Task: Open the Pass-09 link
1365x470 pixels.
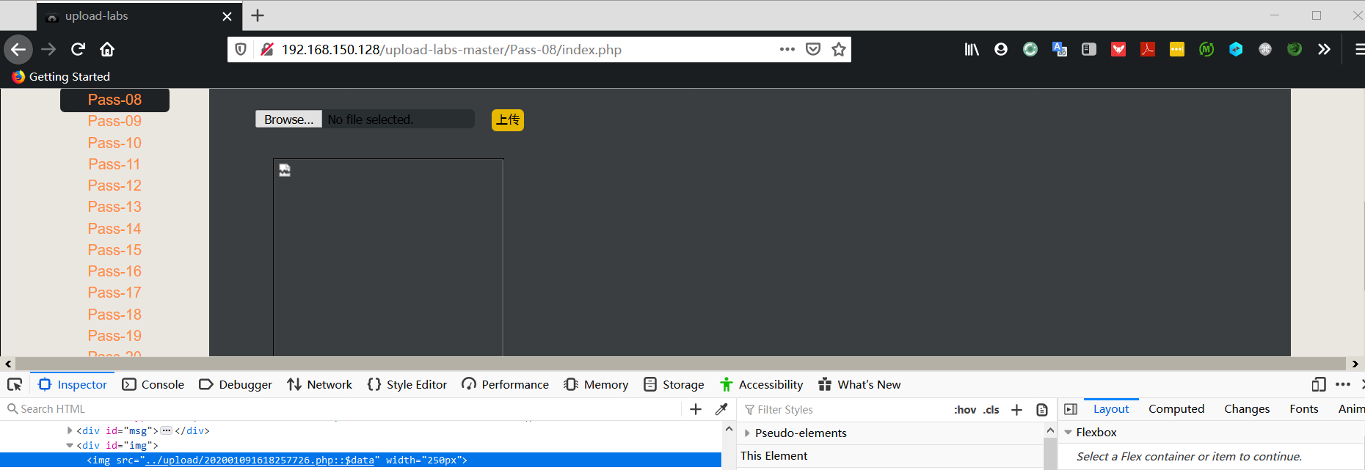Action: (x=114, y=121)
